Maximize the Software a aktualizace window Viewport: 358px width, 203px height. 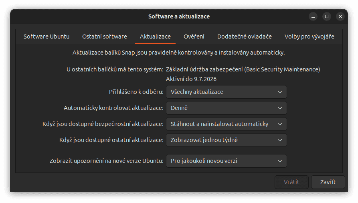coord(327,16)
